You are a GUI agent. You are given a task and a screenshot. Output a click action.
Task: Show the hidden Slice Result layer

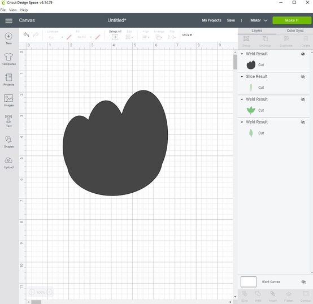[303, 77]
